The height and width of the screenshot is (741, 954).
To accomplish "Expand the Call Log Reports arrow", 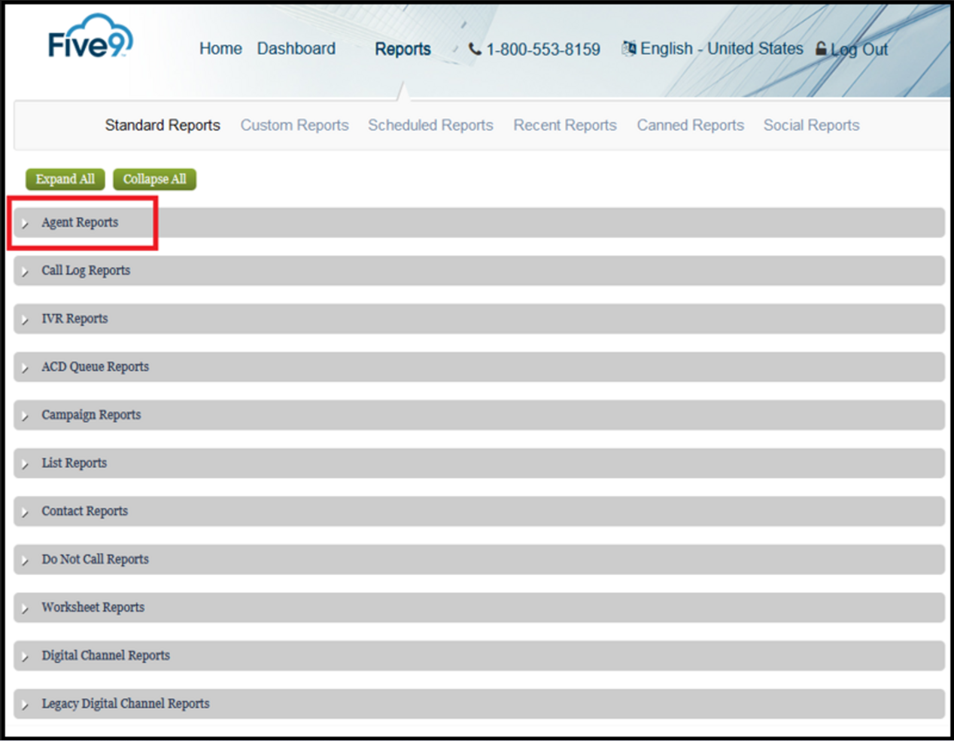I will 25,271.
